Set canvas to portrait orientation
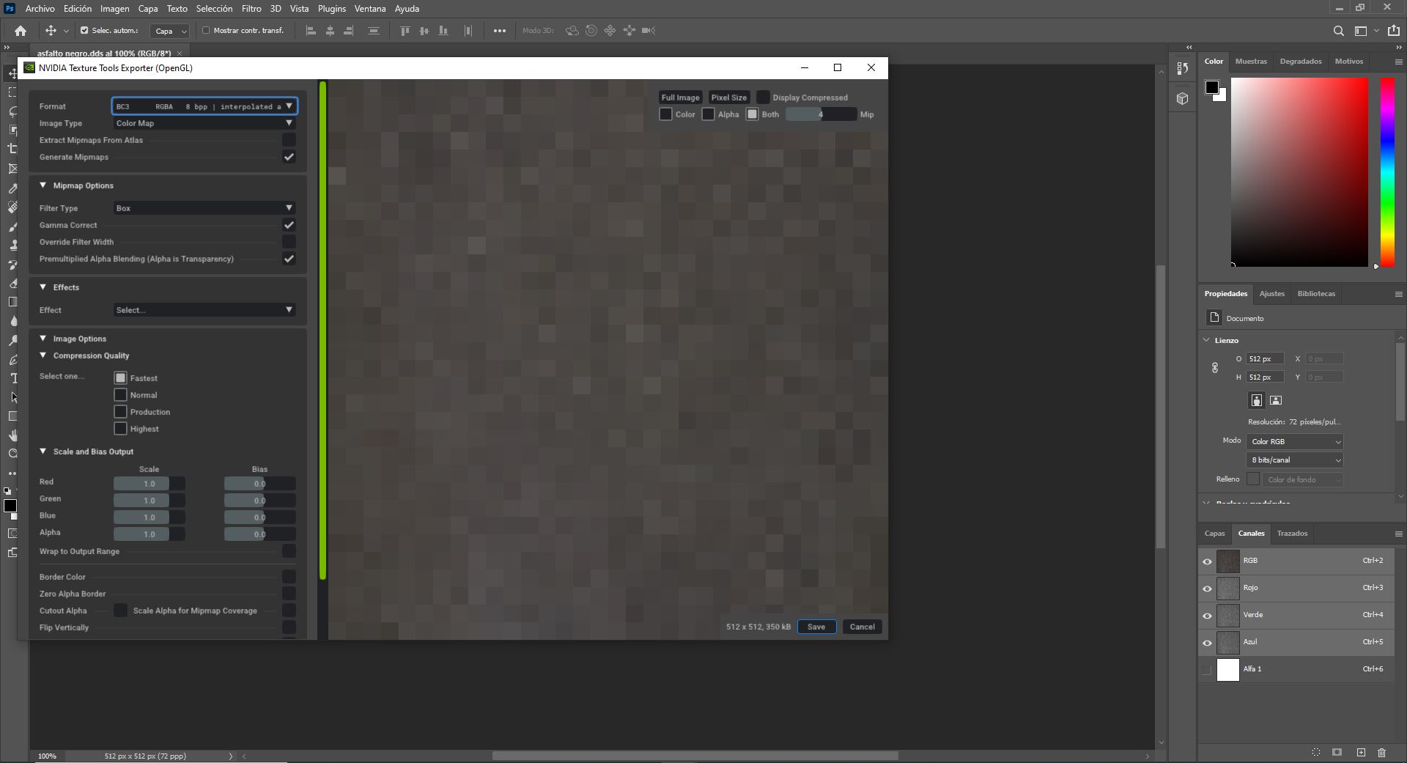This screenshot has width=1407, height=763. [x=1256, y=400]
